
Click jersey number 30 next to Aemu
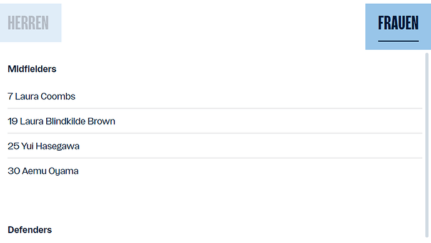(x=14, y=171)
